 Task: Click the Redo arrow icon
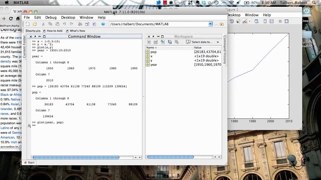pyautogui.click(x=71, y=24)
